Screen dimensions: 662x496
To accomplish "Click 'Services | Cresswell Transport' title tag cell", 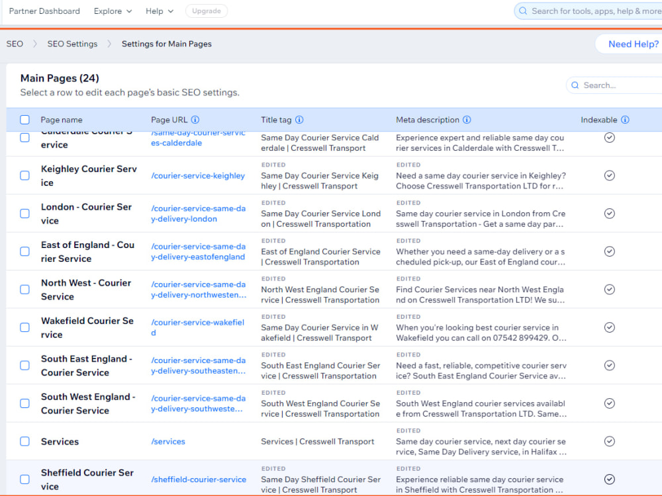I will (318, 441).
